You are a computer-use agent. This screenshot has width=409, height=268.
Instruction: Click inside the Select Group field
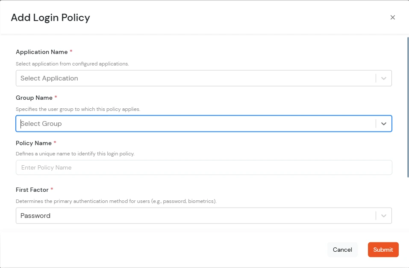(171, 123)
